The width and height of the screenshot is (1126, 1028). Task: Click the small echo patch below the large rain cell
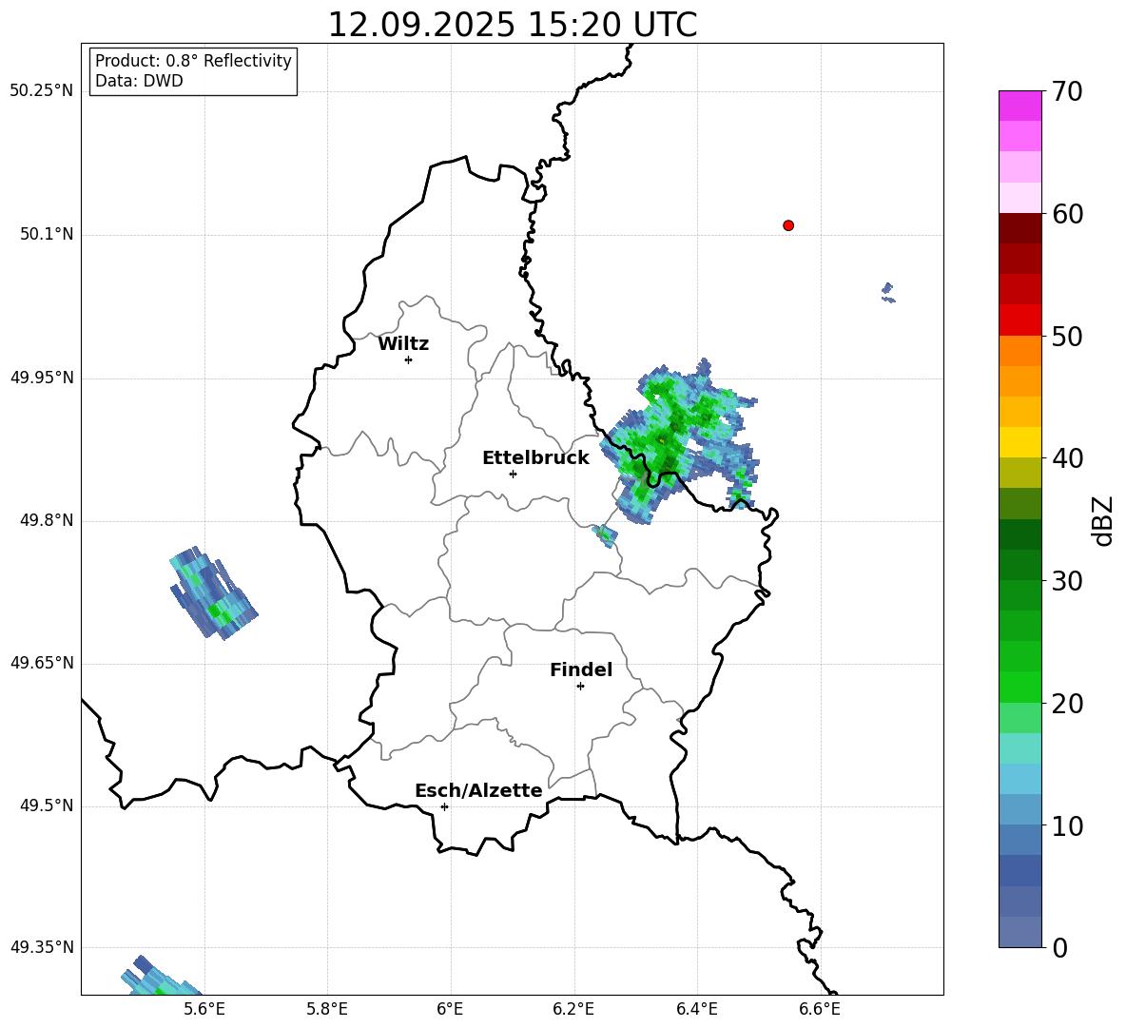tap(605, 535)
